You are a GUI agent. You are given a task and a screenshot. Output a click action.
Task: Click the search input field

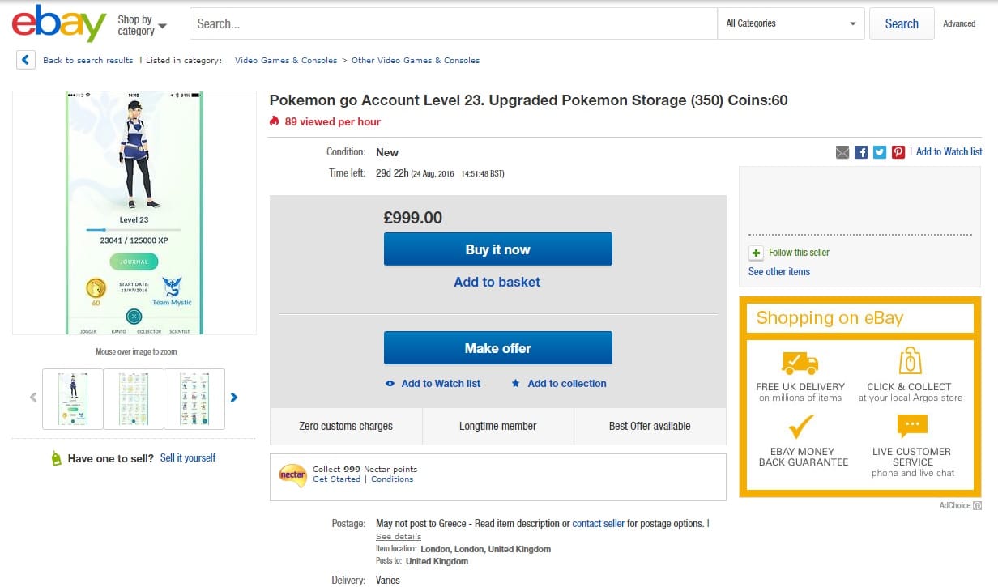tap(454, 23)
